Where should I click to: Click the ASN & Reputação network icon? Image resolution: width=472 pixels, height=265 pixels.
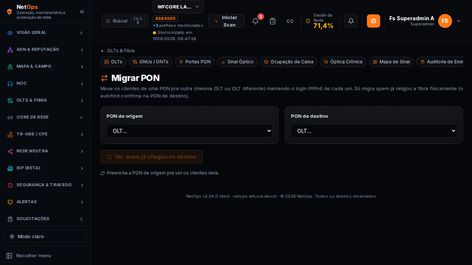pyautogui.click(x=10, y=50)
